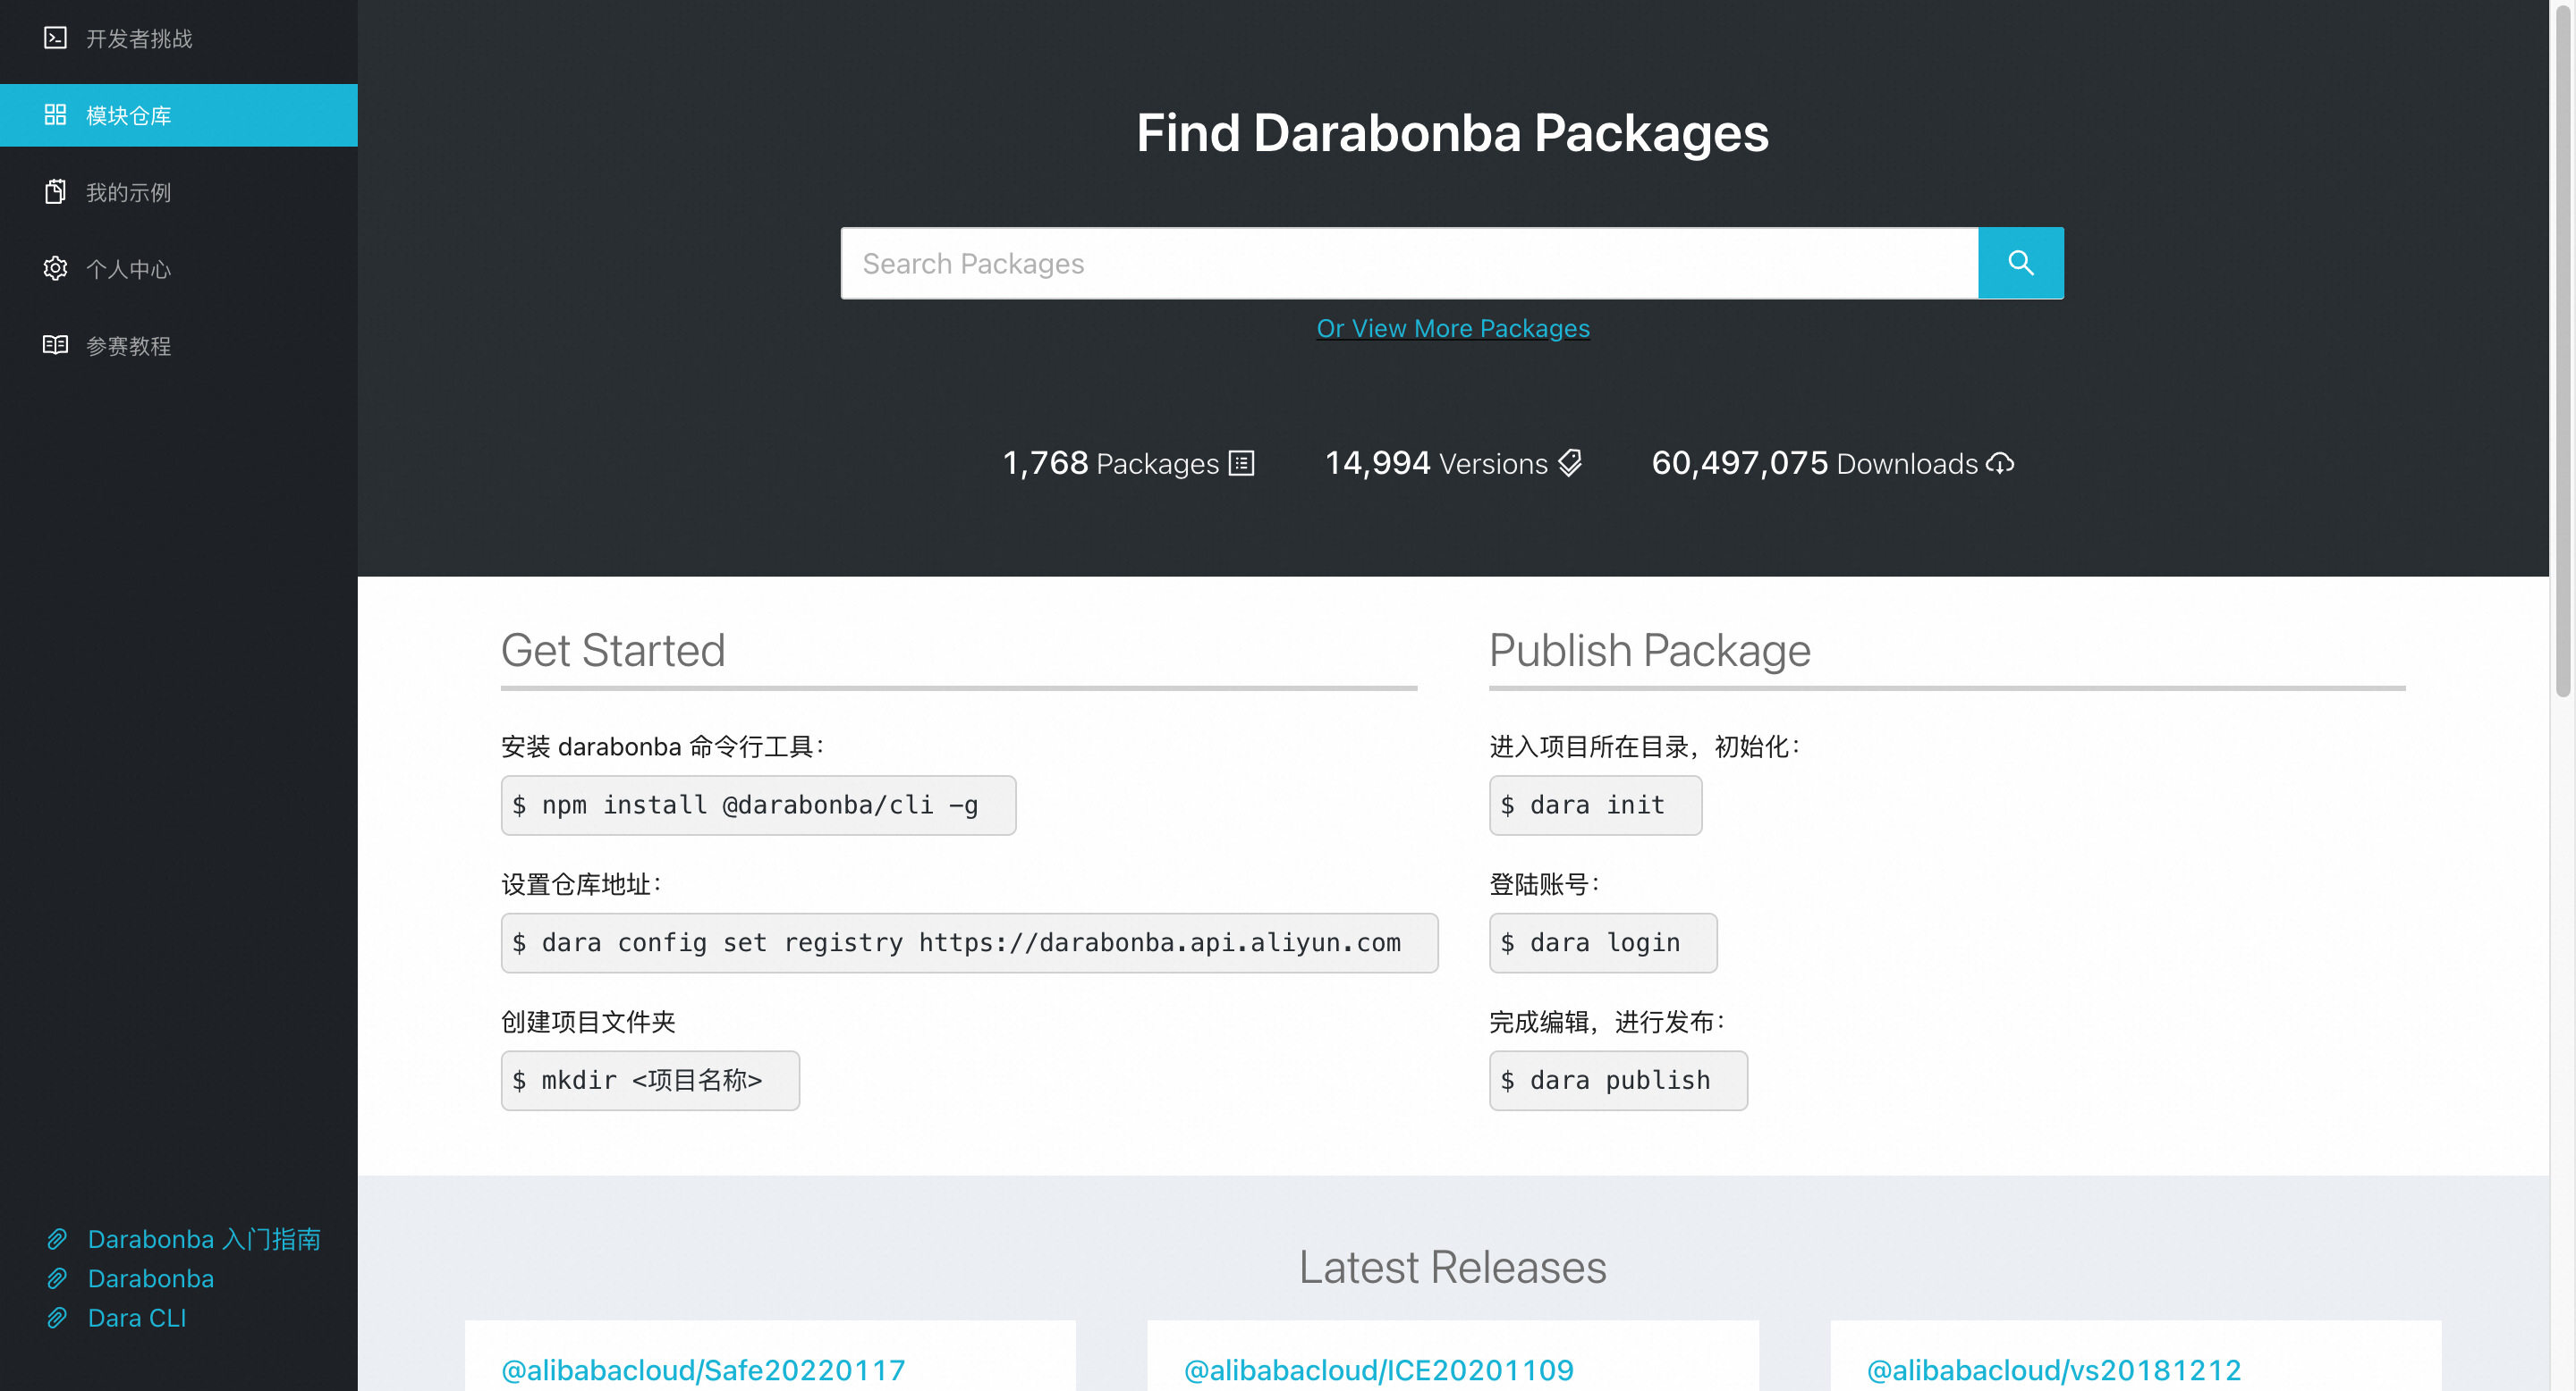The width and height of the screenshot is (2576, 1391).
Task: Click the gear icon beside 个人中心
Action: [x=55, y=268]
